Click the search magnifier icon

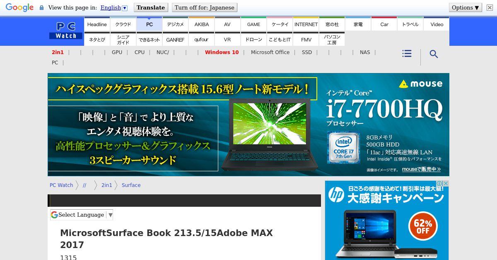click(434, 54)
